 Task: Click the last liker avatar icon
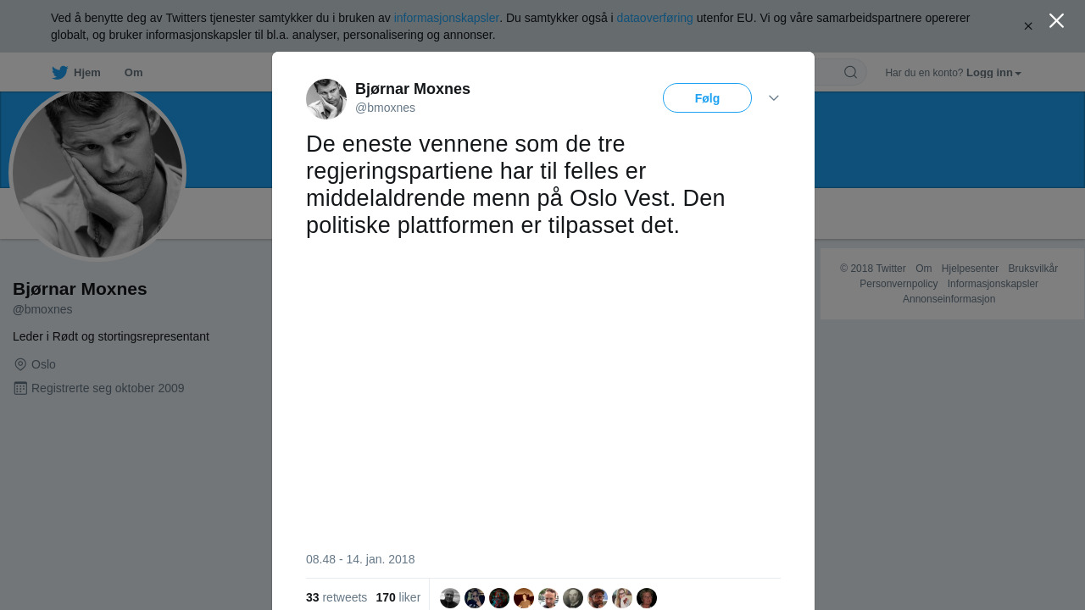click(x=647, y=598)
